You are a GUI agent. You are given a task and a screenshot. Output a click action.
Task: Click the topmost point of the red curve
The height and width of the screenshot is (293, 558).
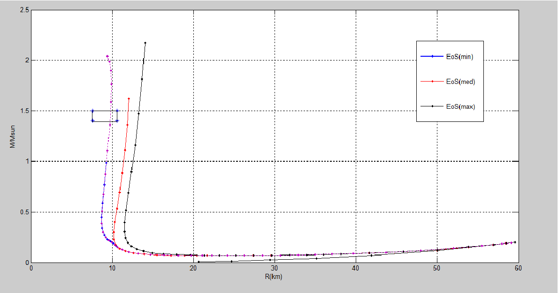click(x=129, y=98)
